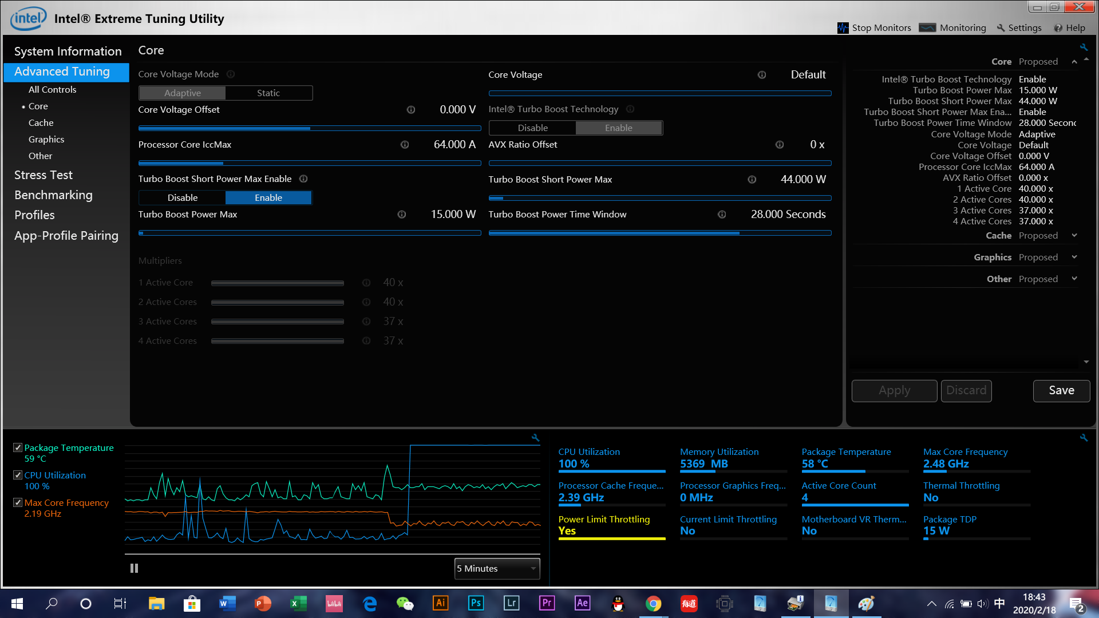Show info for Processor Core IccMax
Screen dimensions: 1099x618
(x=405, y=145)
